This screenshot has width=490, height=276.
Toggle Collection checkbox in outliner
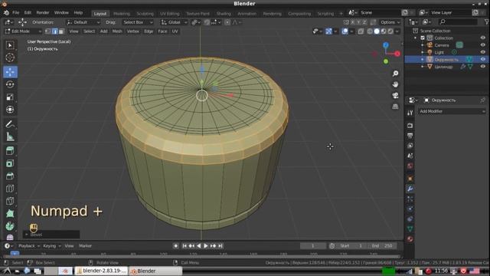coord(423,38)
